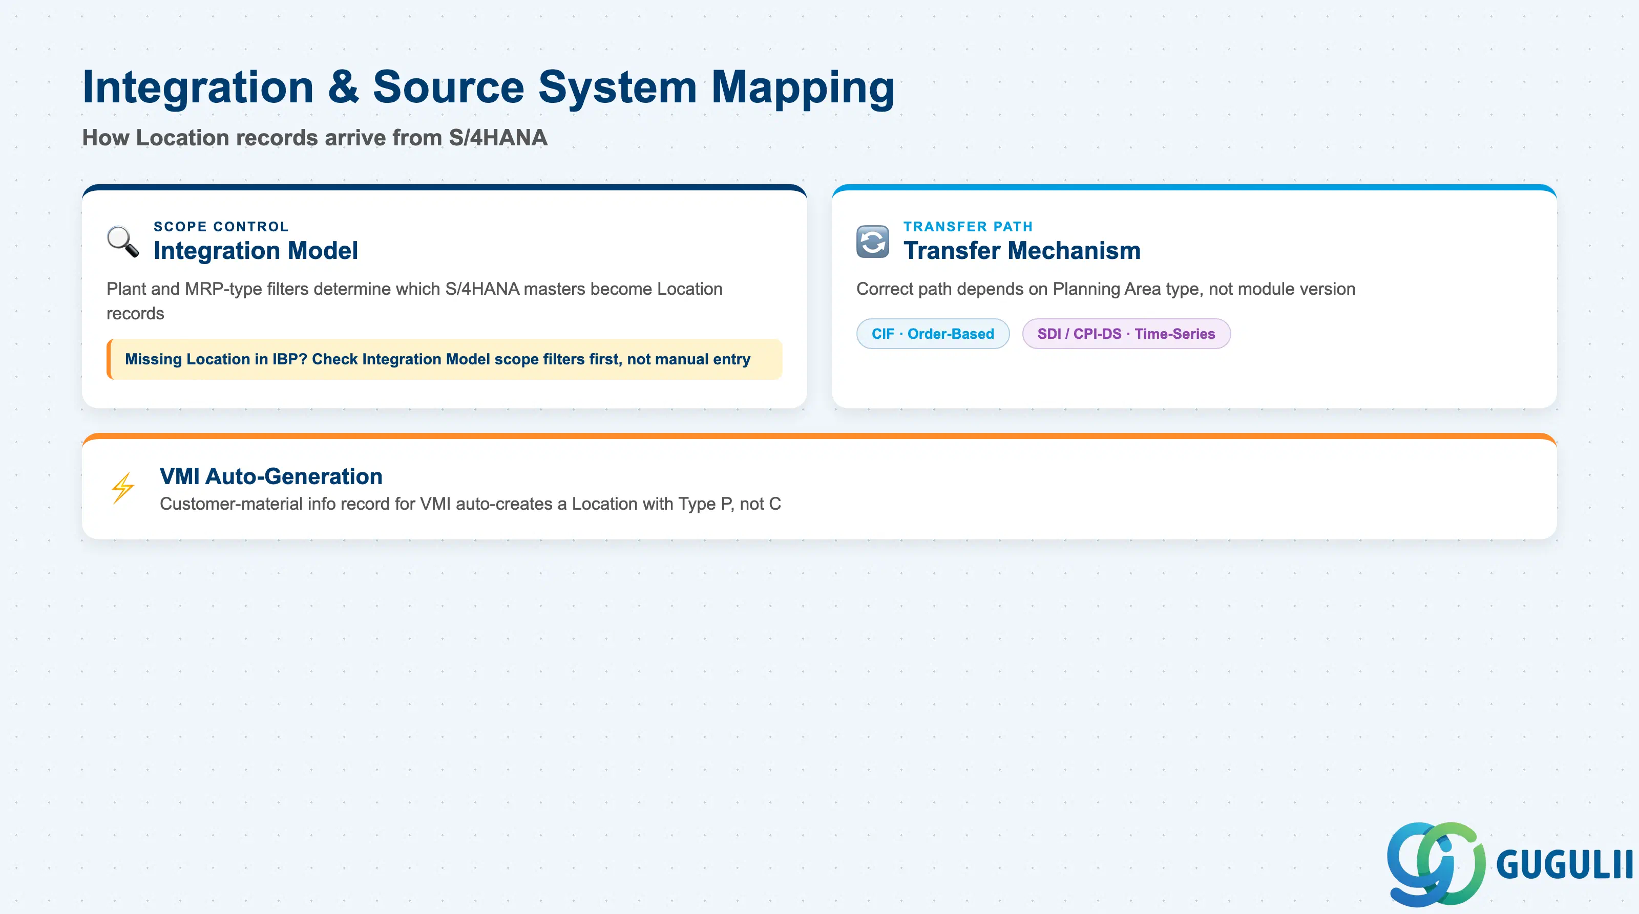The image size is (1639, 914).
Task: Click the Missing Location in IBP callout
Action: pos(444,359)
